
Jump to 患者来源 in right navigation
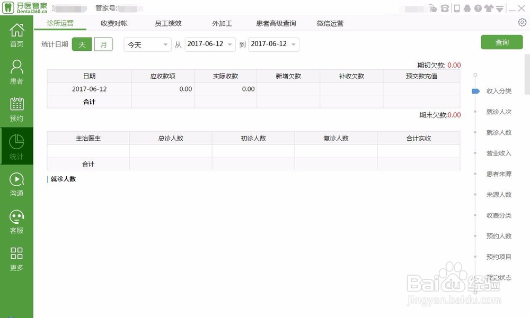(498, 174)
